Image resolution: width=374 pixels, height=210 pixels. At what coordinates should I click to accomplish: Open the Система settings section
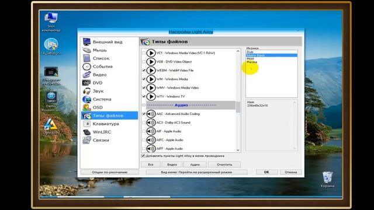tap(109, 99)
